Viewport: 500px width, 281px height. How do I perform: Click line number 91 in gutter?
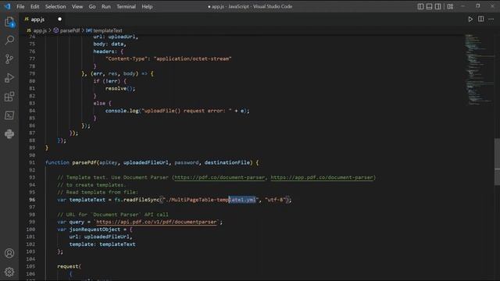coord(32,162)
